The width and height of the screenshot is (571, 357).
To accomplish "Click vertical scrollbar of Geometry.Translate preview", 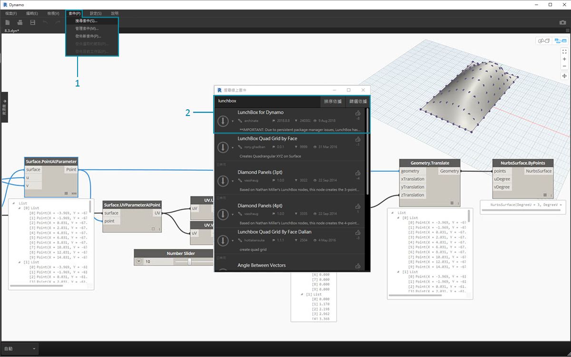I will pos(469,216).
